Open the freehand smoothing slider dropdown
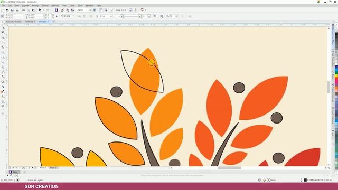Screen dimensions: 338x190 [176, 16]
